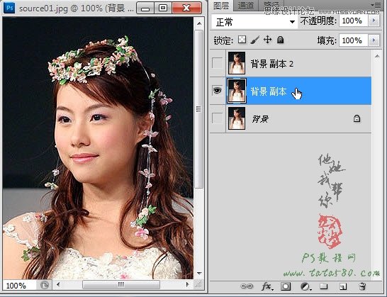Click the zoom 100% field in status bar
This screenshot has width=387, height=297.
[19, 286]
